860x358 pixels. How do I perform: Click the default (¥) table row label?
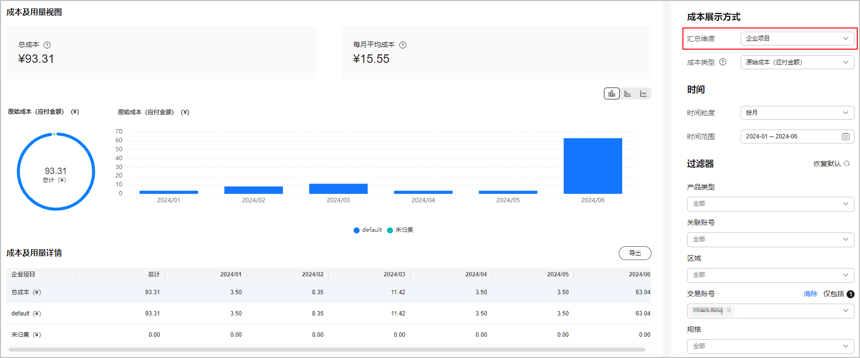pos(26,313)
